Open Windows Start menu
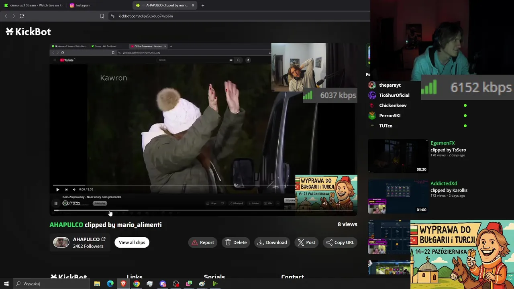The width and height of the screenshot is (514, 289). 6,284
